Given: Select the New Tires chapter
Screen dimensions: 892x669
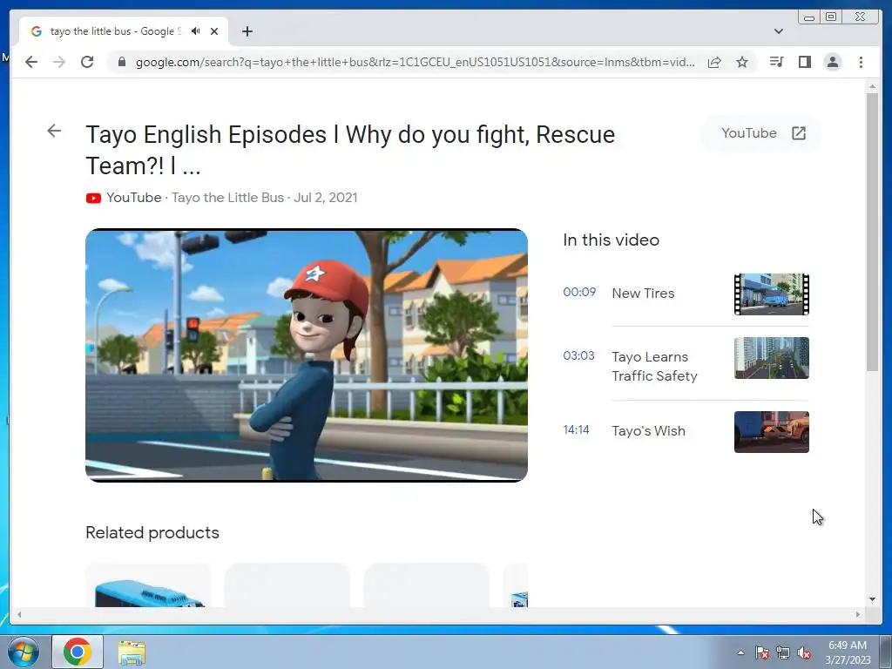Looking at the screenshot, I should [643, 293].
